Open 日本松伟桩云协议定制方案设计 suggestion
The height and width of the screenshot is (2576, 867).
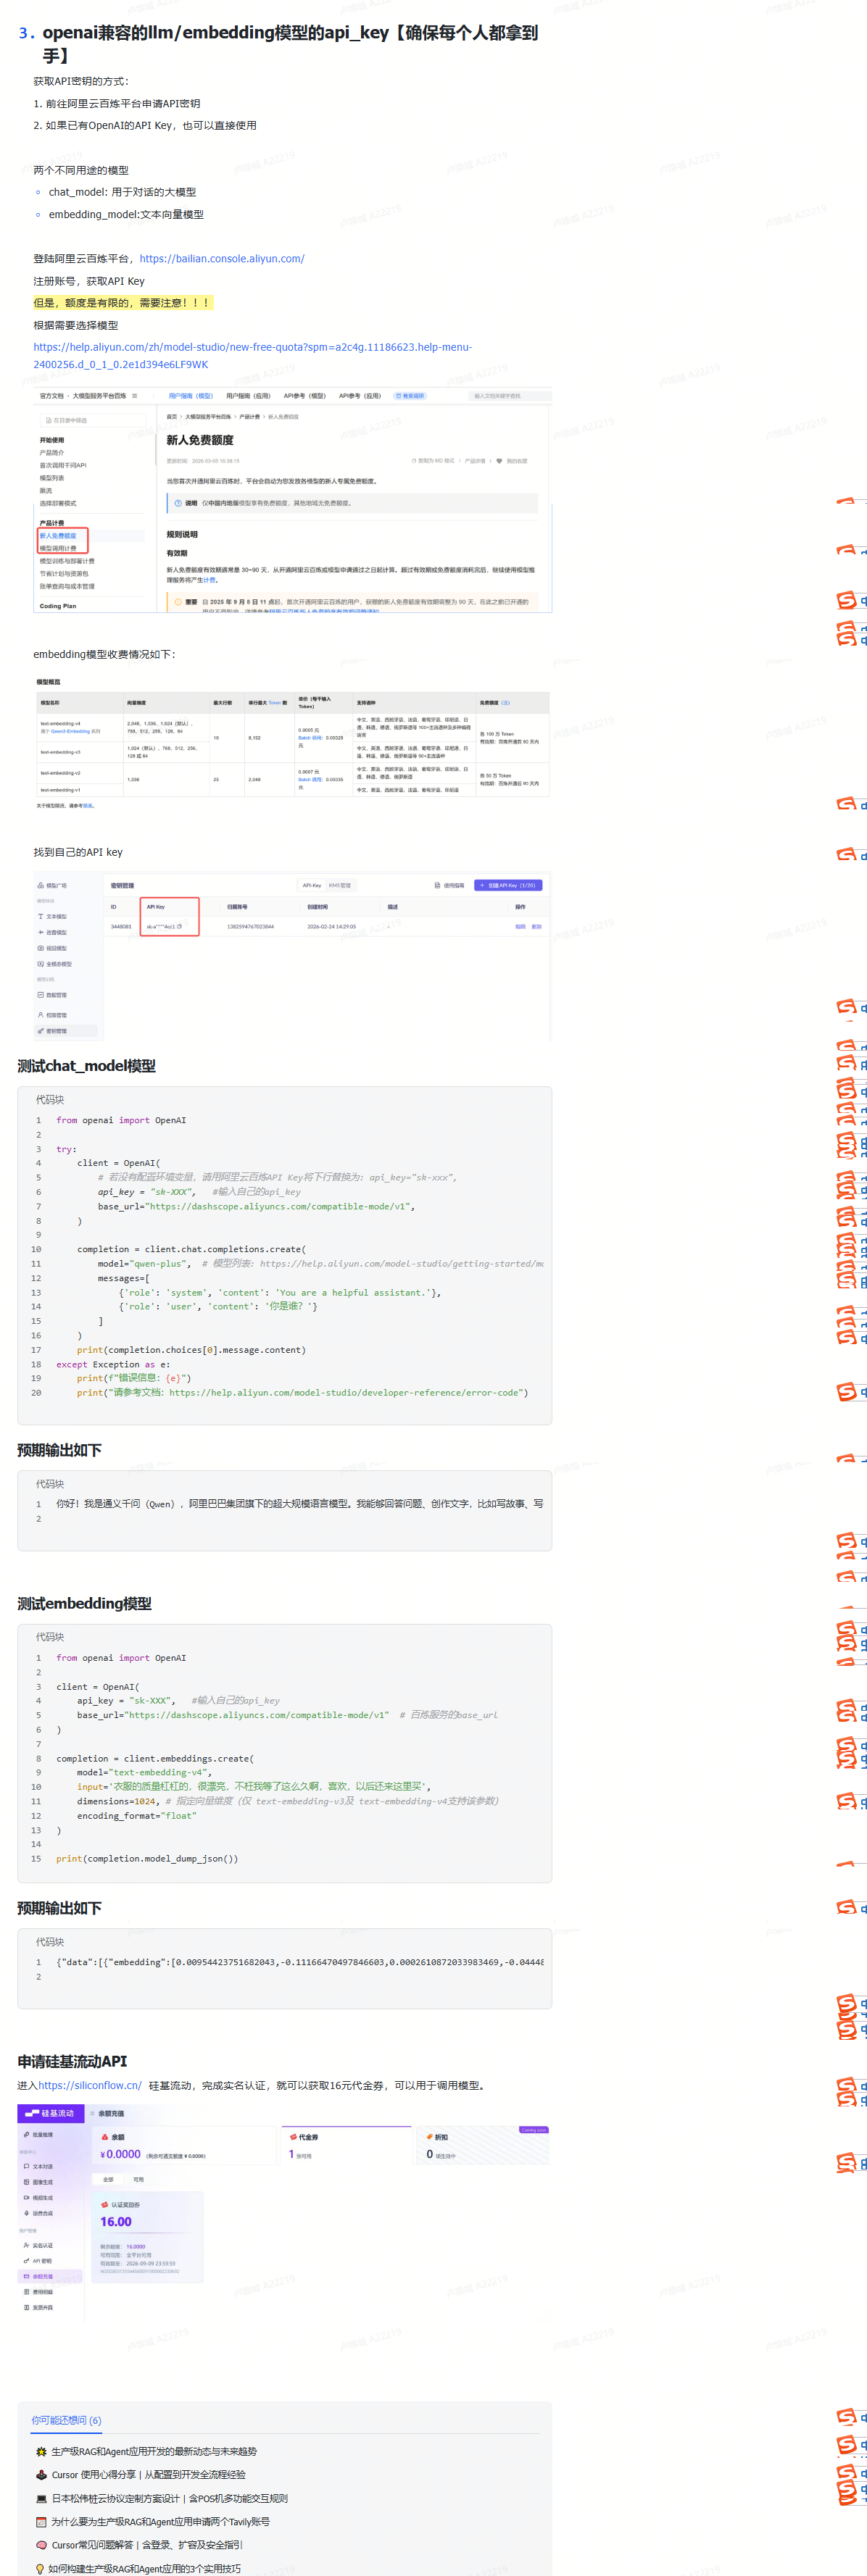169,2498
